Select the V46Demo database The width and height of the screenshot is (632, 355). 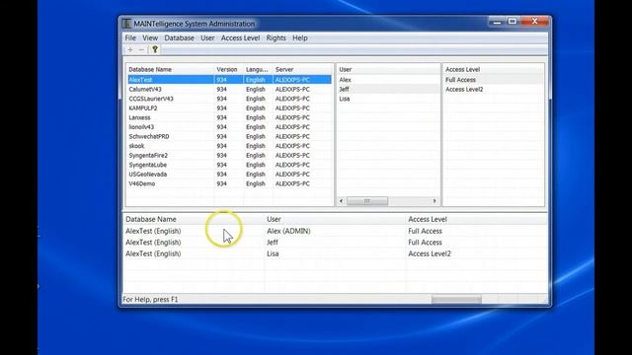(x=230, y=184)
